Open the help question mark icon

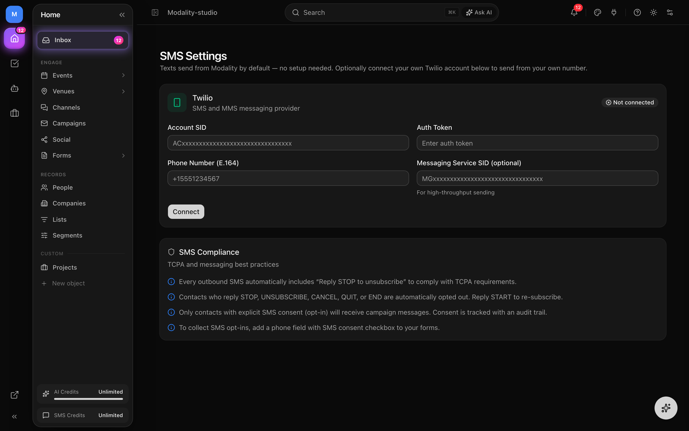[637, 12]
